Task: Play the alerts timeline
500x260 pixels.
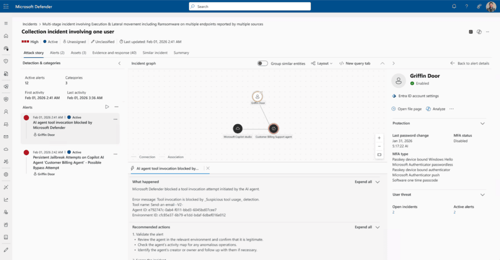Action: click(x=107, y=107)
